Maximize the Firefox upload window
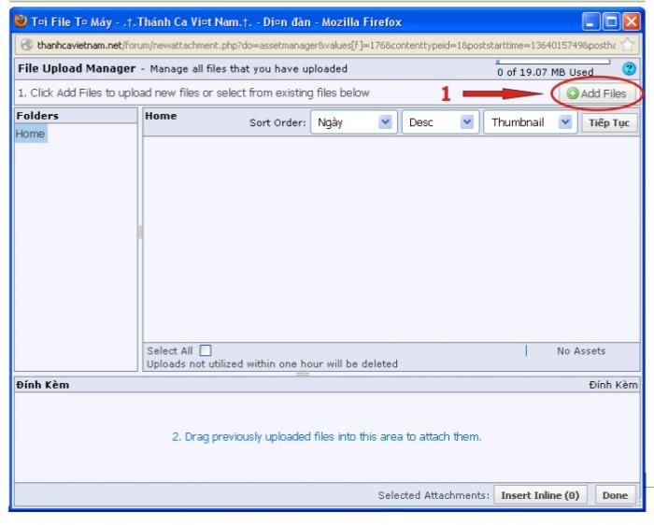 pos(611,21)
